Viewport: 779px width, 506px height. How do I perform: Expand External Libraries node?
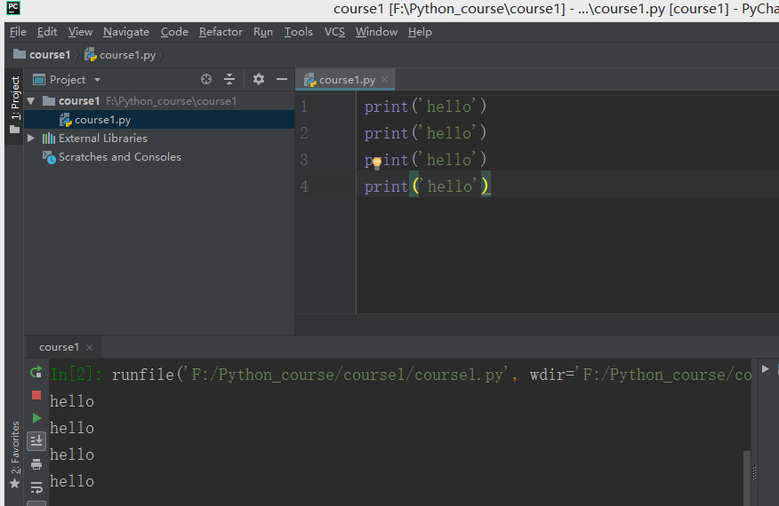[31, 138]
